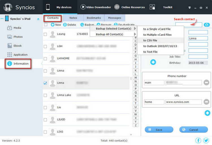Collapse the Syncios' s iPad tree

pos(2,19)
